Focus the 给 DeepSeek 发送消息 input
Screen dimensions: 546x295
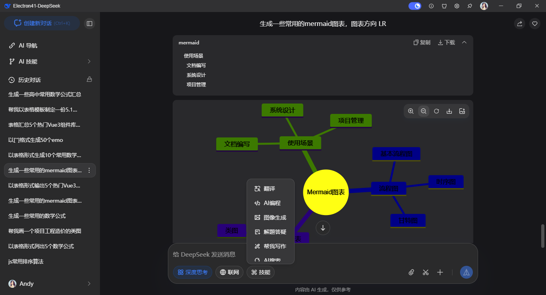click(323, 254)
